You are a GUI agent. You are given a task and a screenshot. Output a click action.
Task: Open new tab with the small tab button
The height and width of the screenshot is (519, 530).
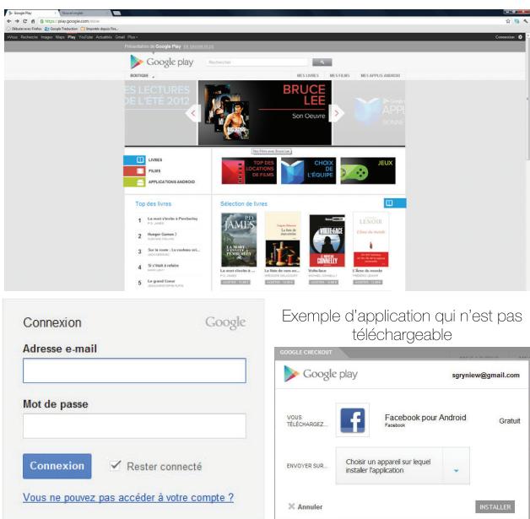tap(116, 13)
